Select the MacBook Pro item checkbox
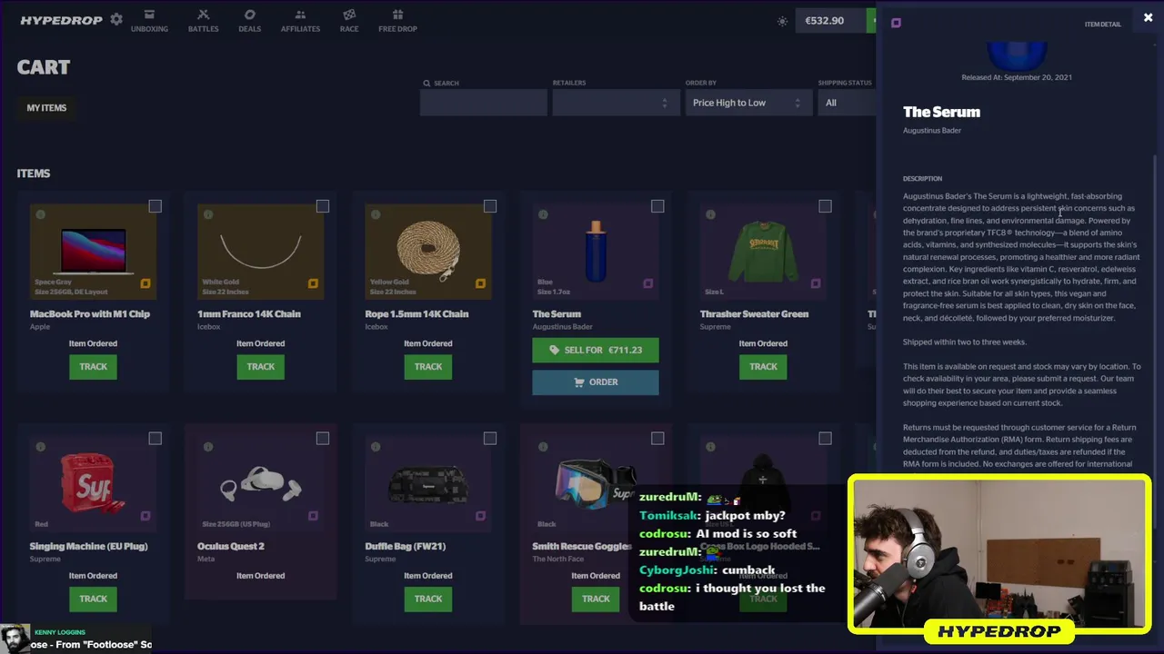The height and width of the screenshot is (654, 1164). pos(156,206)
